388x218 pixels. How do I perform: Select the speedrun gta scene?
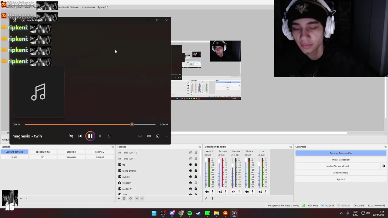(43, 152)
